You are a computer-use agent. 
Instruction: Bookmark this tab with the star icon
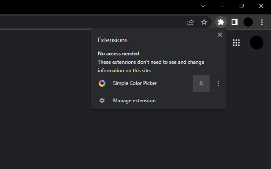[204, 22]
